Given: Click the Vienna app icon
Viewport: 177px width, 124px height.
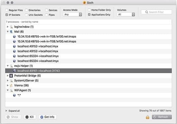Looking at the screenshot, I should point(11,85).
